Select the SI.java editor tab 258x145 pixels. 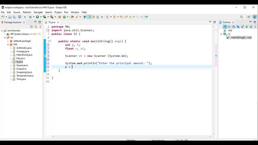[x=52, y=22]
